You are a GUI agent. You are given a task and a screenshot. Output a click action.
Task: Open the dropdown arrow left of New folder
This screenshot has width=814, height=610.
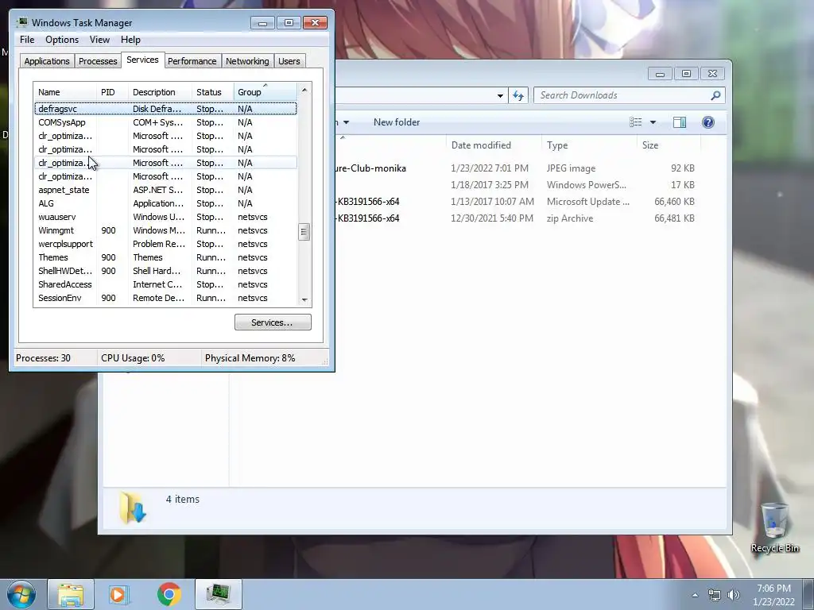pos(346,122)
